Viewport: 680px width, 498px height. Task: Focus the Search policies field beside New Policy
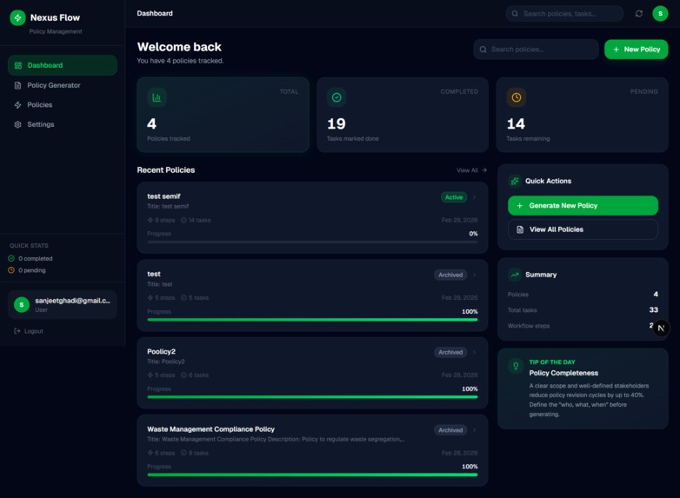[x=536, y=50]
